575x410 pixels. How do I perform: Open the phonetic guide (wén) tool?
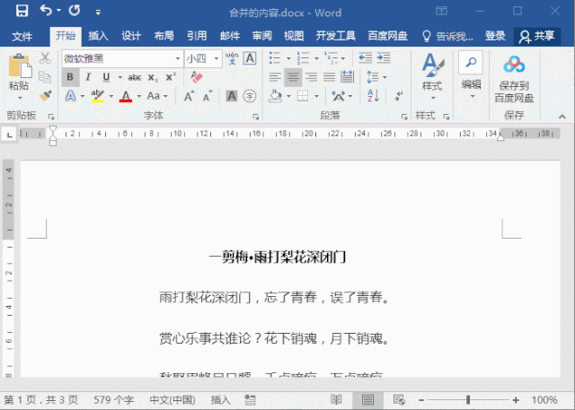[x=232, y=58]
